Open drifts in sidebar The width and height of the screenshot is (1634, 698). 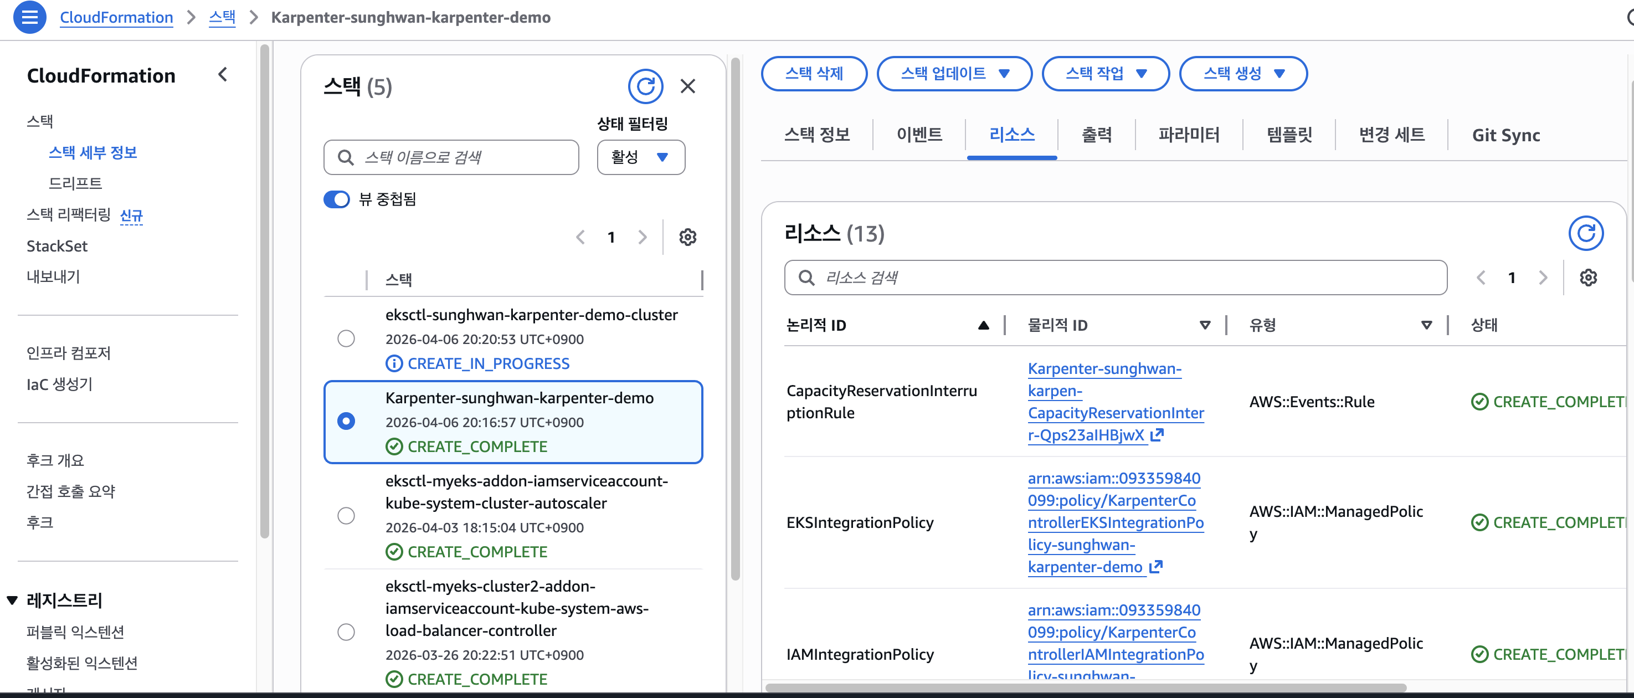pyautogui.click(x=75, y=184)
